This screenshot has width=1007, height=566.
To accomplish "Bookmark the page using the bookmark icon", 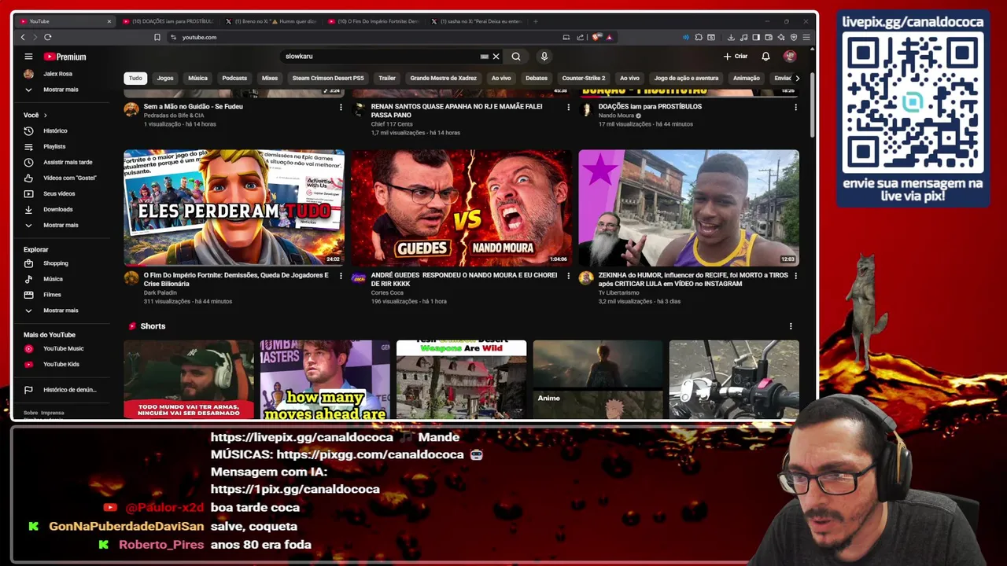I will pyautogui.click(x=157, y=37).
